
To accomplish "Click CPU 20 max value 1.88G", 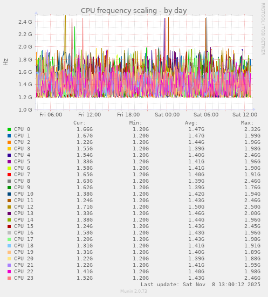I will [x=252, y=259].
